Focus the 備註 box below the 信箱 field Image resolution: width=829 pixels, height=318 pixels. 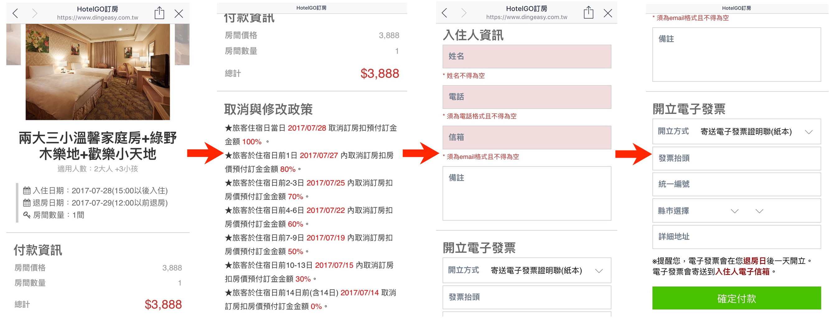(527, 193)
